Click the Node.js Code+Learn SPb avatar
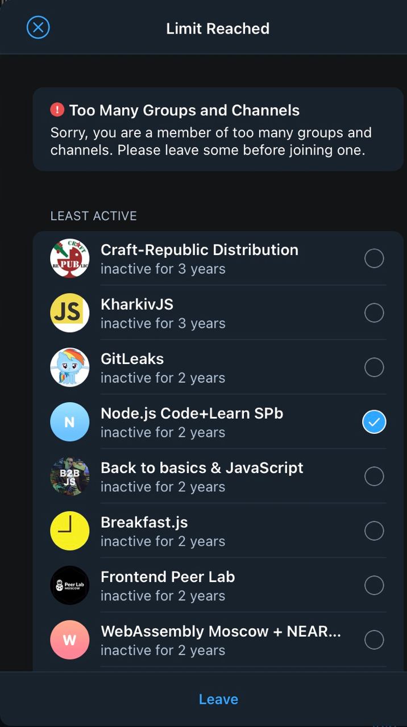This screenshot has width=407, height=727. pos(70,422)
